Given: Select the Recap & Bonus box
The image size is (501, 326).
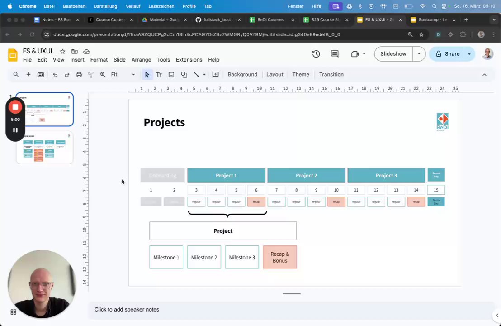Looking at the screenshot, I should (x=280, y=257).
